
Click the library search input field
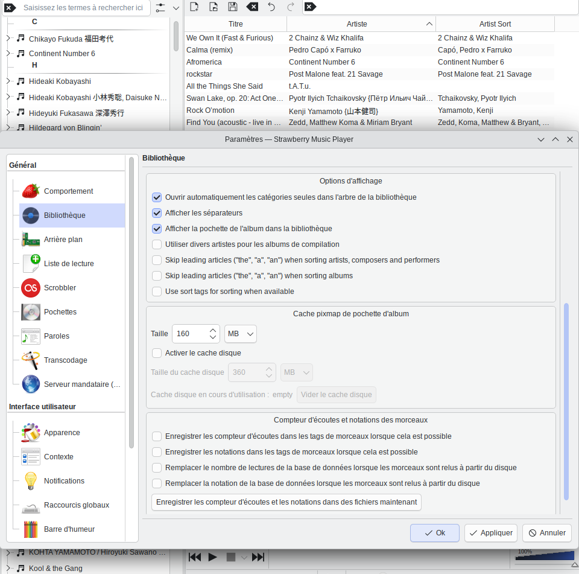click(83, 8)
